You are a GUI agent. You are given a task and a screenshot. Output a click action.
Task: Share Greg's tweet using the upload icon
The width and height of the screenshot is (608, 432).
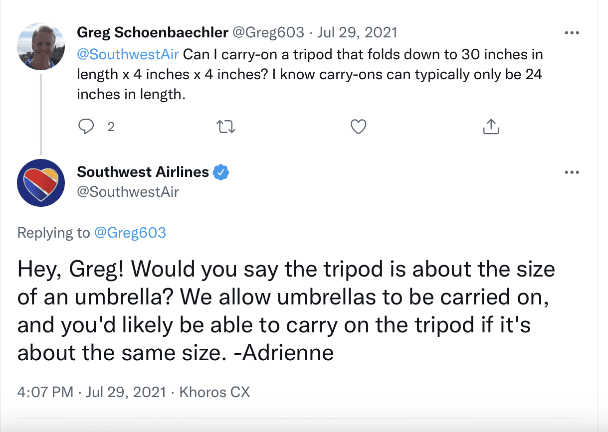(x=491, y=127)
